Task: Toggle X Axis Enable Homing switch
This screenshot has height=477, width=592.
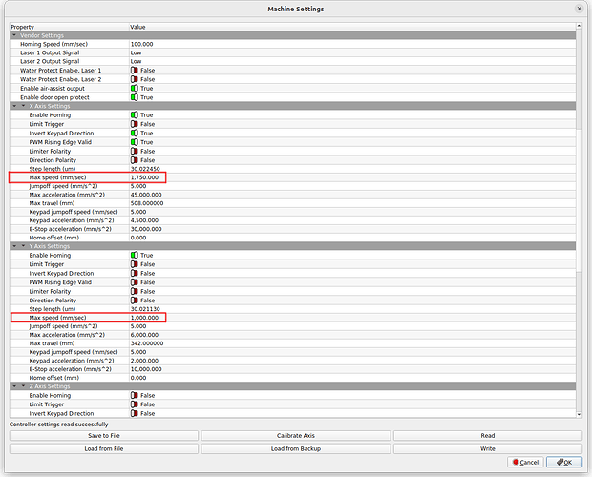Action: [x=135, y=115]
